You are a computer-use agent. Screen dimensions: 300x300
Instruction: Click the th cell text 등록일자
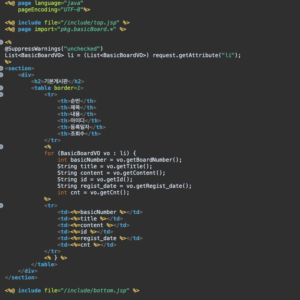[80, 127]
